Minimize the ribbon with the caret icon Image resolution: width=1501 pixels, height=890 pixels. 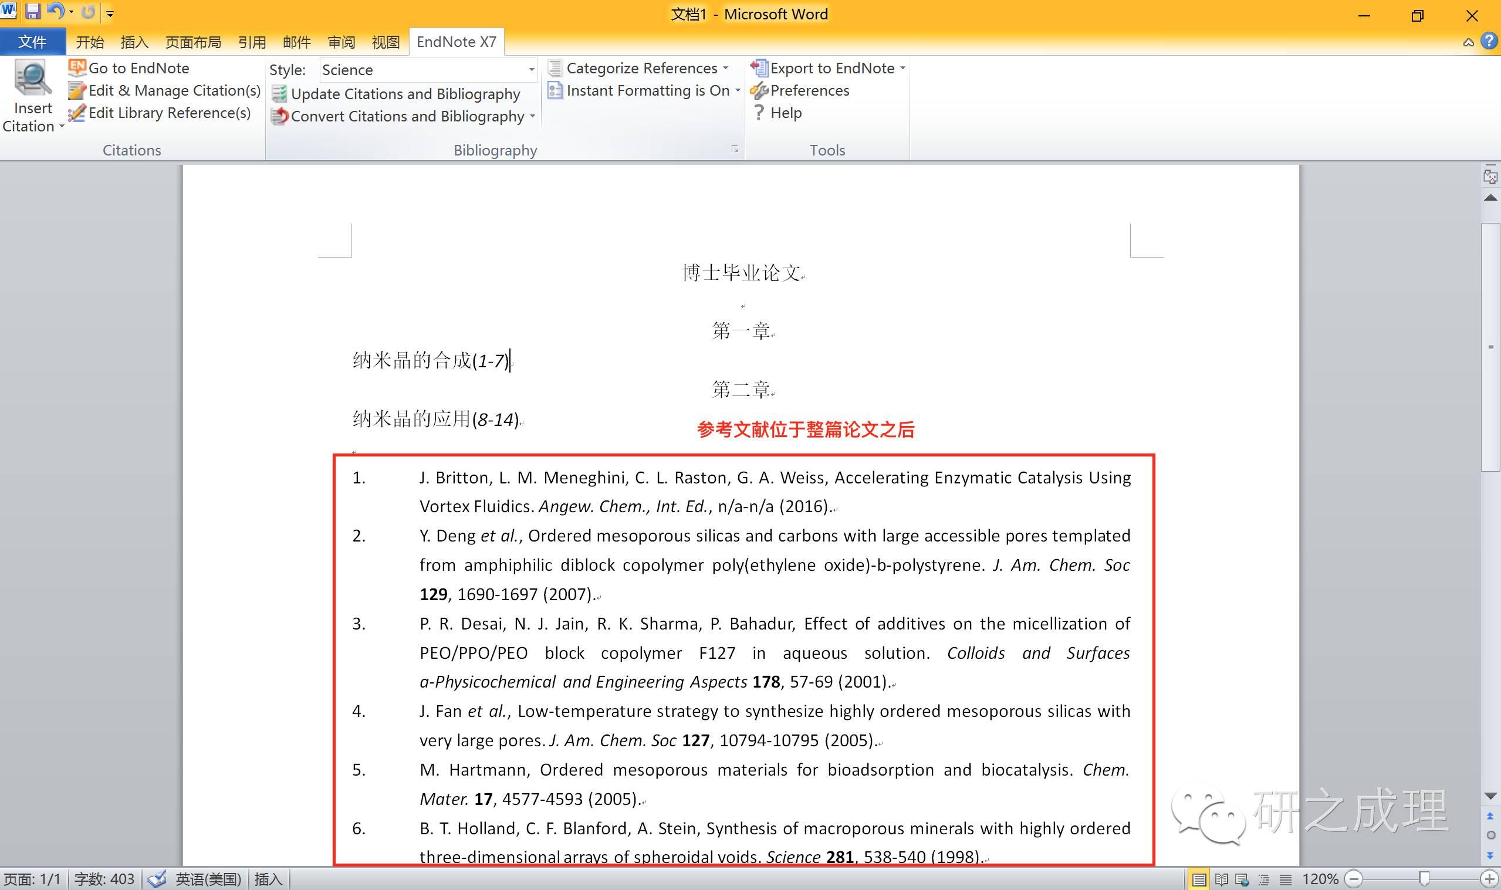[1469, 42]
